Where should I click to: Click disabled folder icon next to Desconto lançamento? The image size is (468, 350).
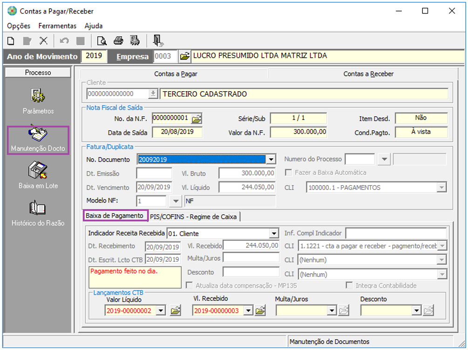tap(428, 311)
